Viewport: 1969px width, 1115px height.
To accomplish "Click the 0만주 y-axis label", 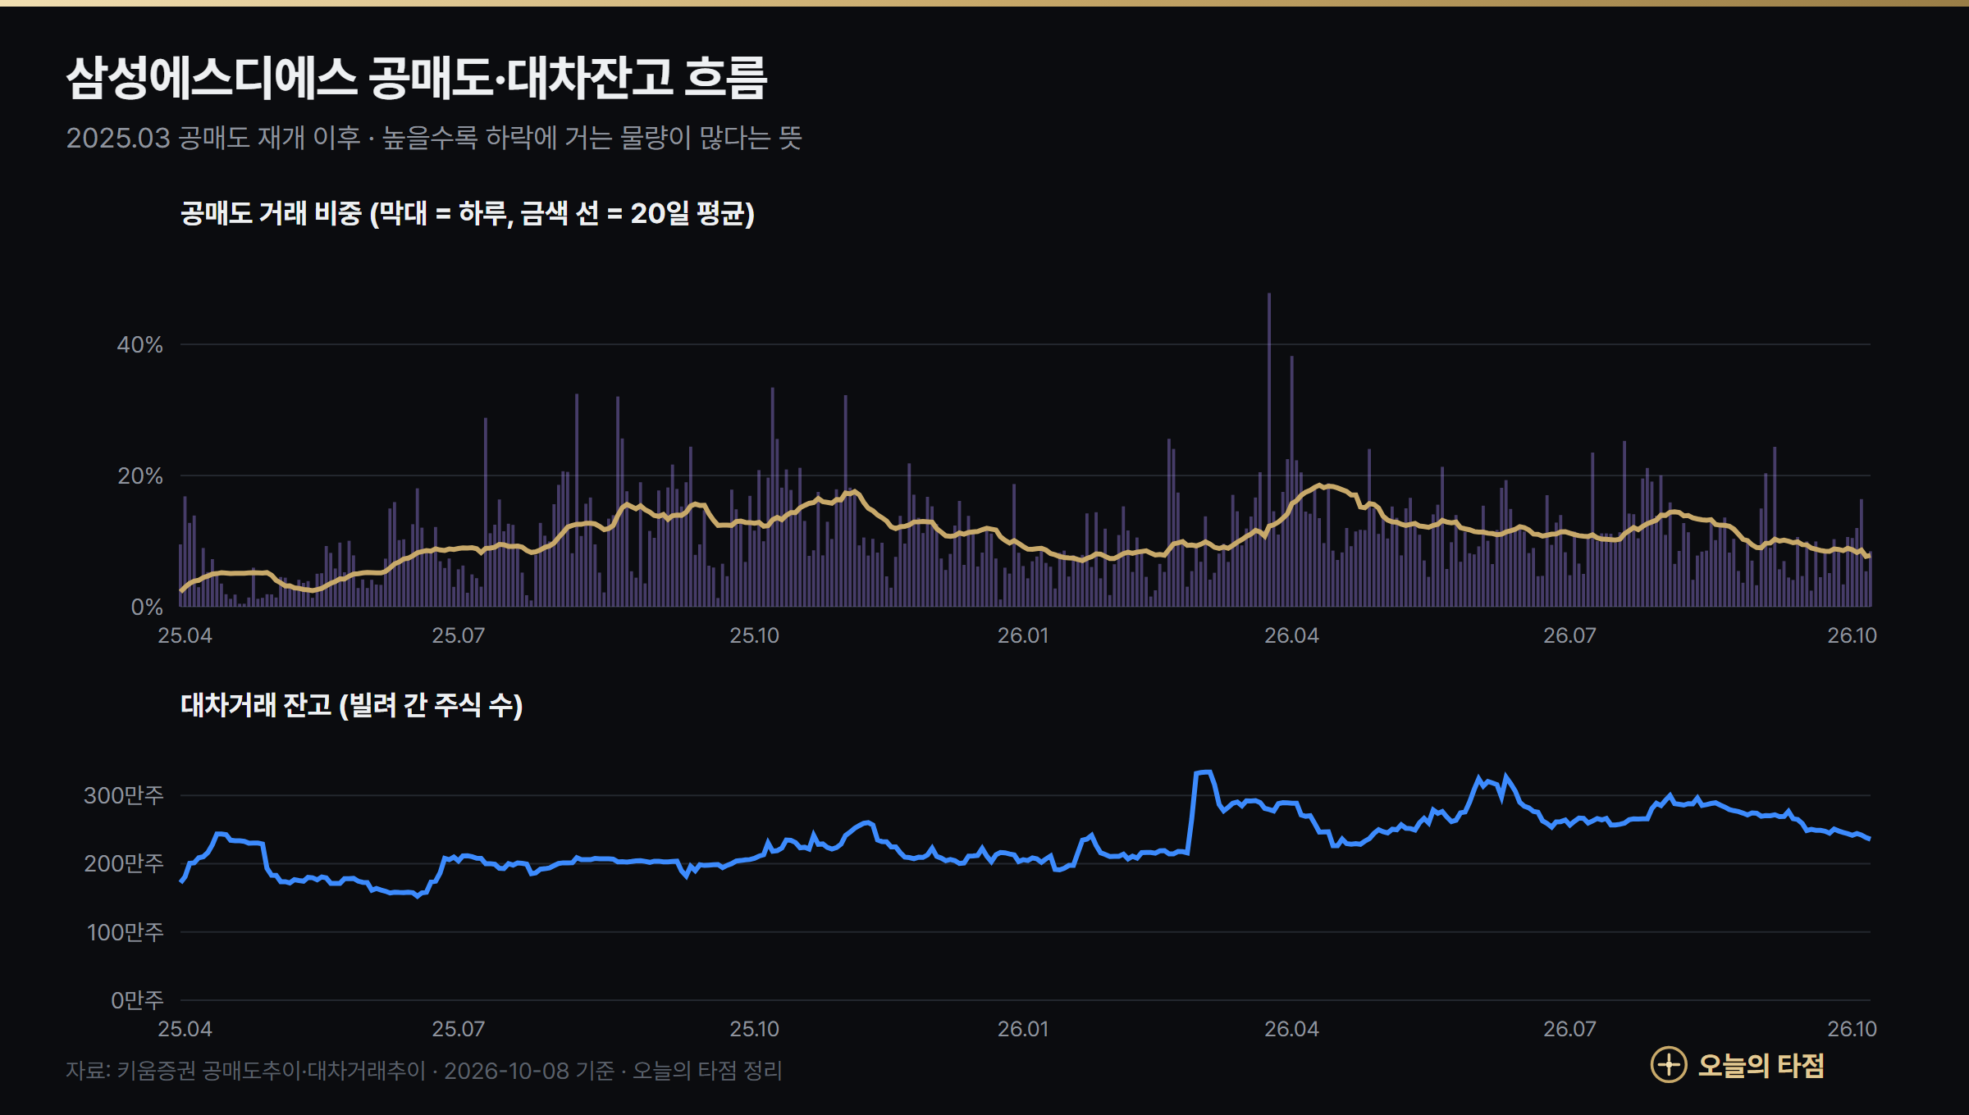I will click(137, 1000).
